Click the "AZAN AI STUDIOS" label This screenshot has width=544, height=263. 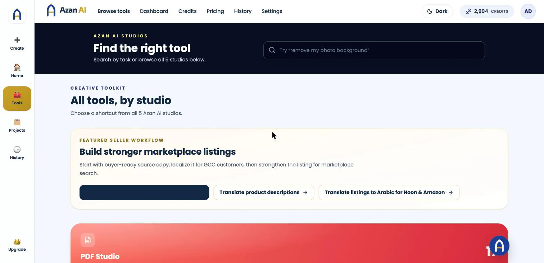121,36
